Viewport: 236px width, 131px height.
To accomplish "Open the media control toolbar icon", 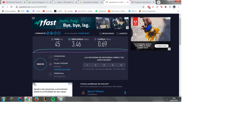I will tap(170, 7).
